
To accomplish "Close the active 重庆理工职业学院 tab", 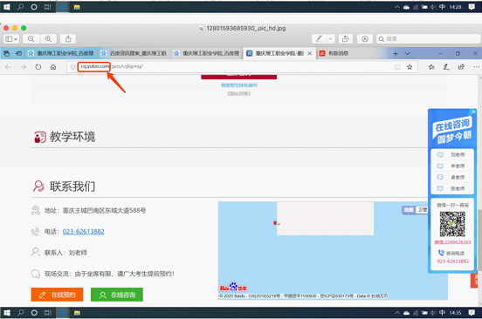I will [310, 53].
